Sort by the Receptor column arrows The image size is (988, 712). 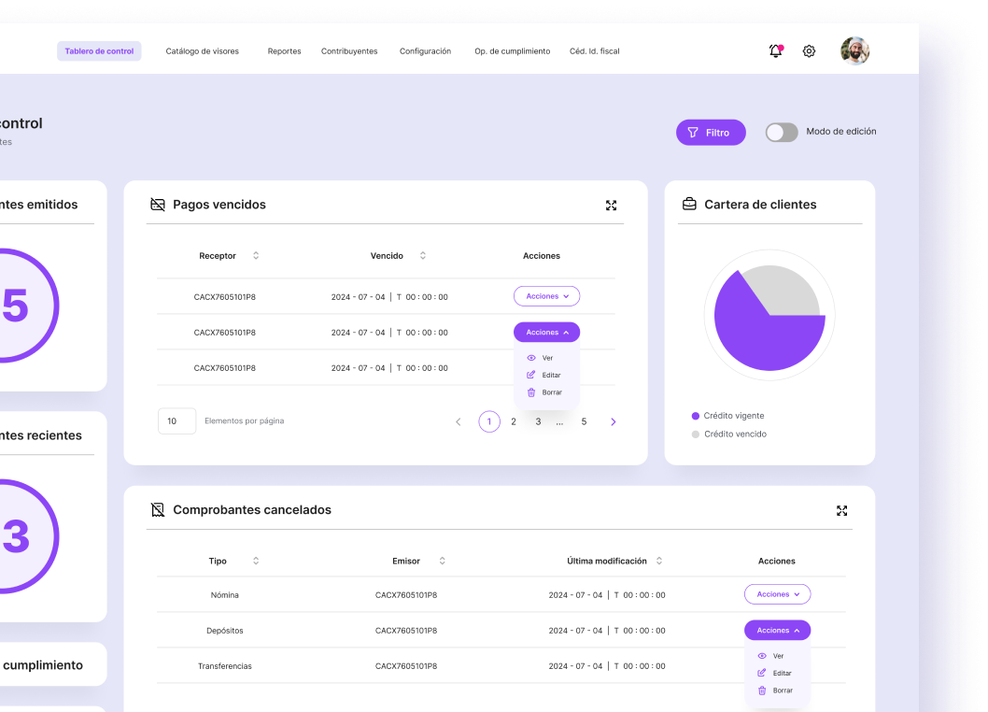click(256, 256)
